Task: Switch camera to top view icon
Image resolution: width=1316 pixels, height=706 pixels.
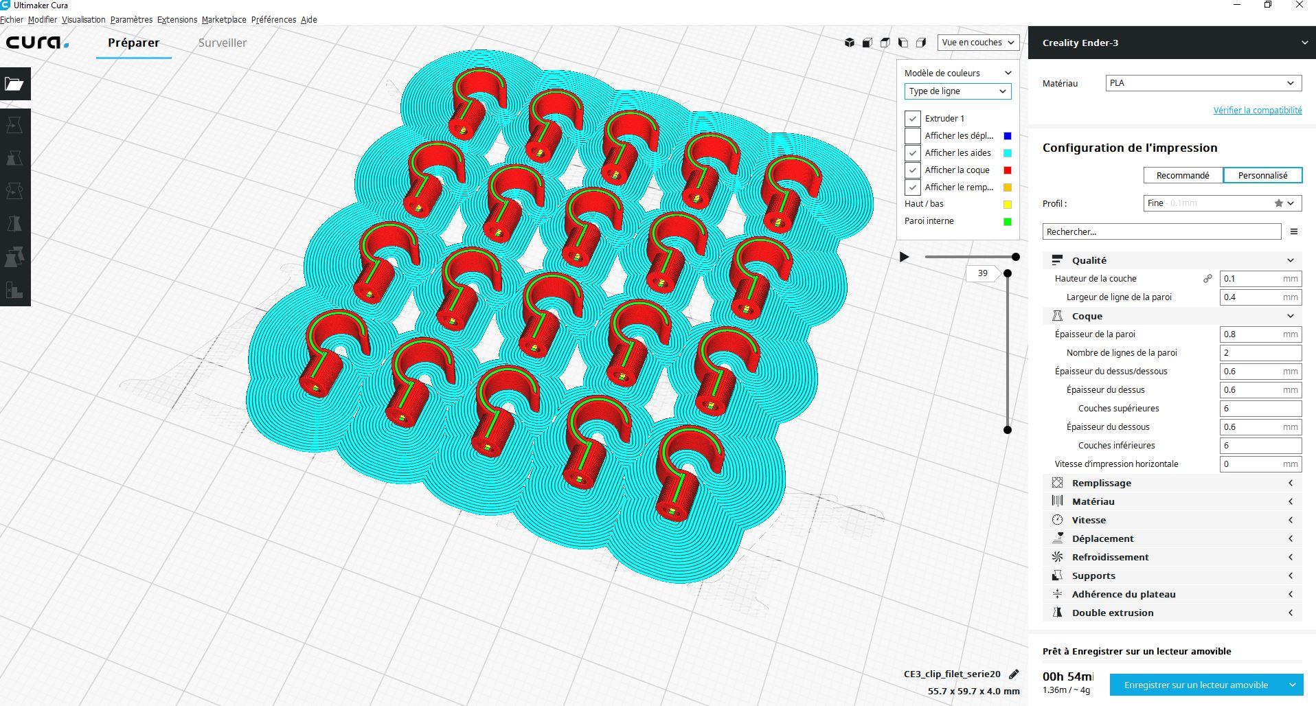Action: coord(885,43)
